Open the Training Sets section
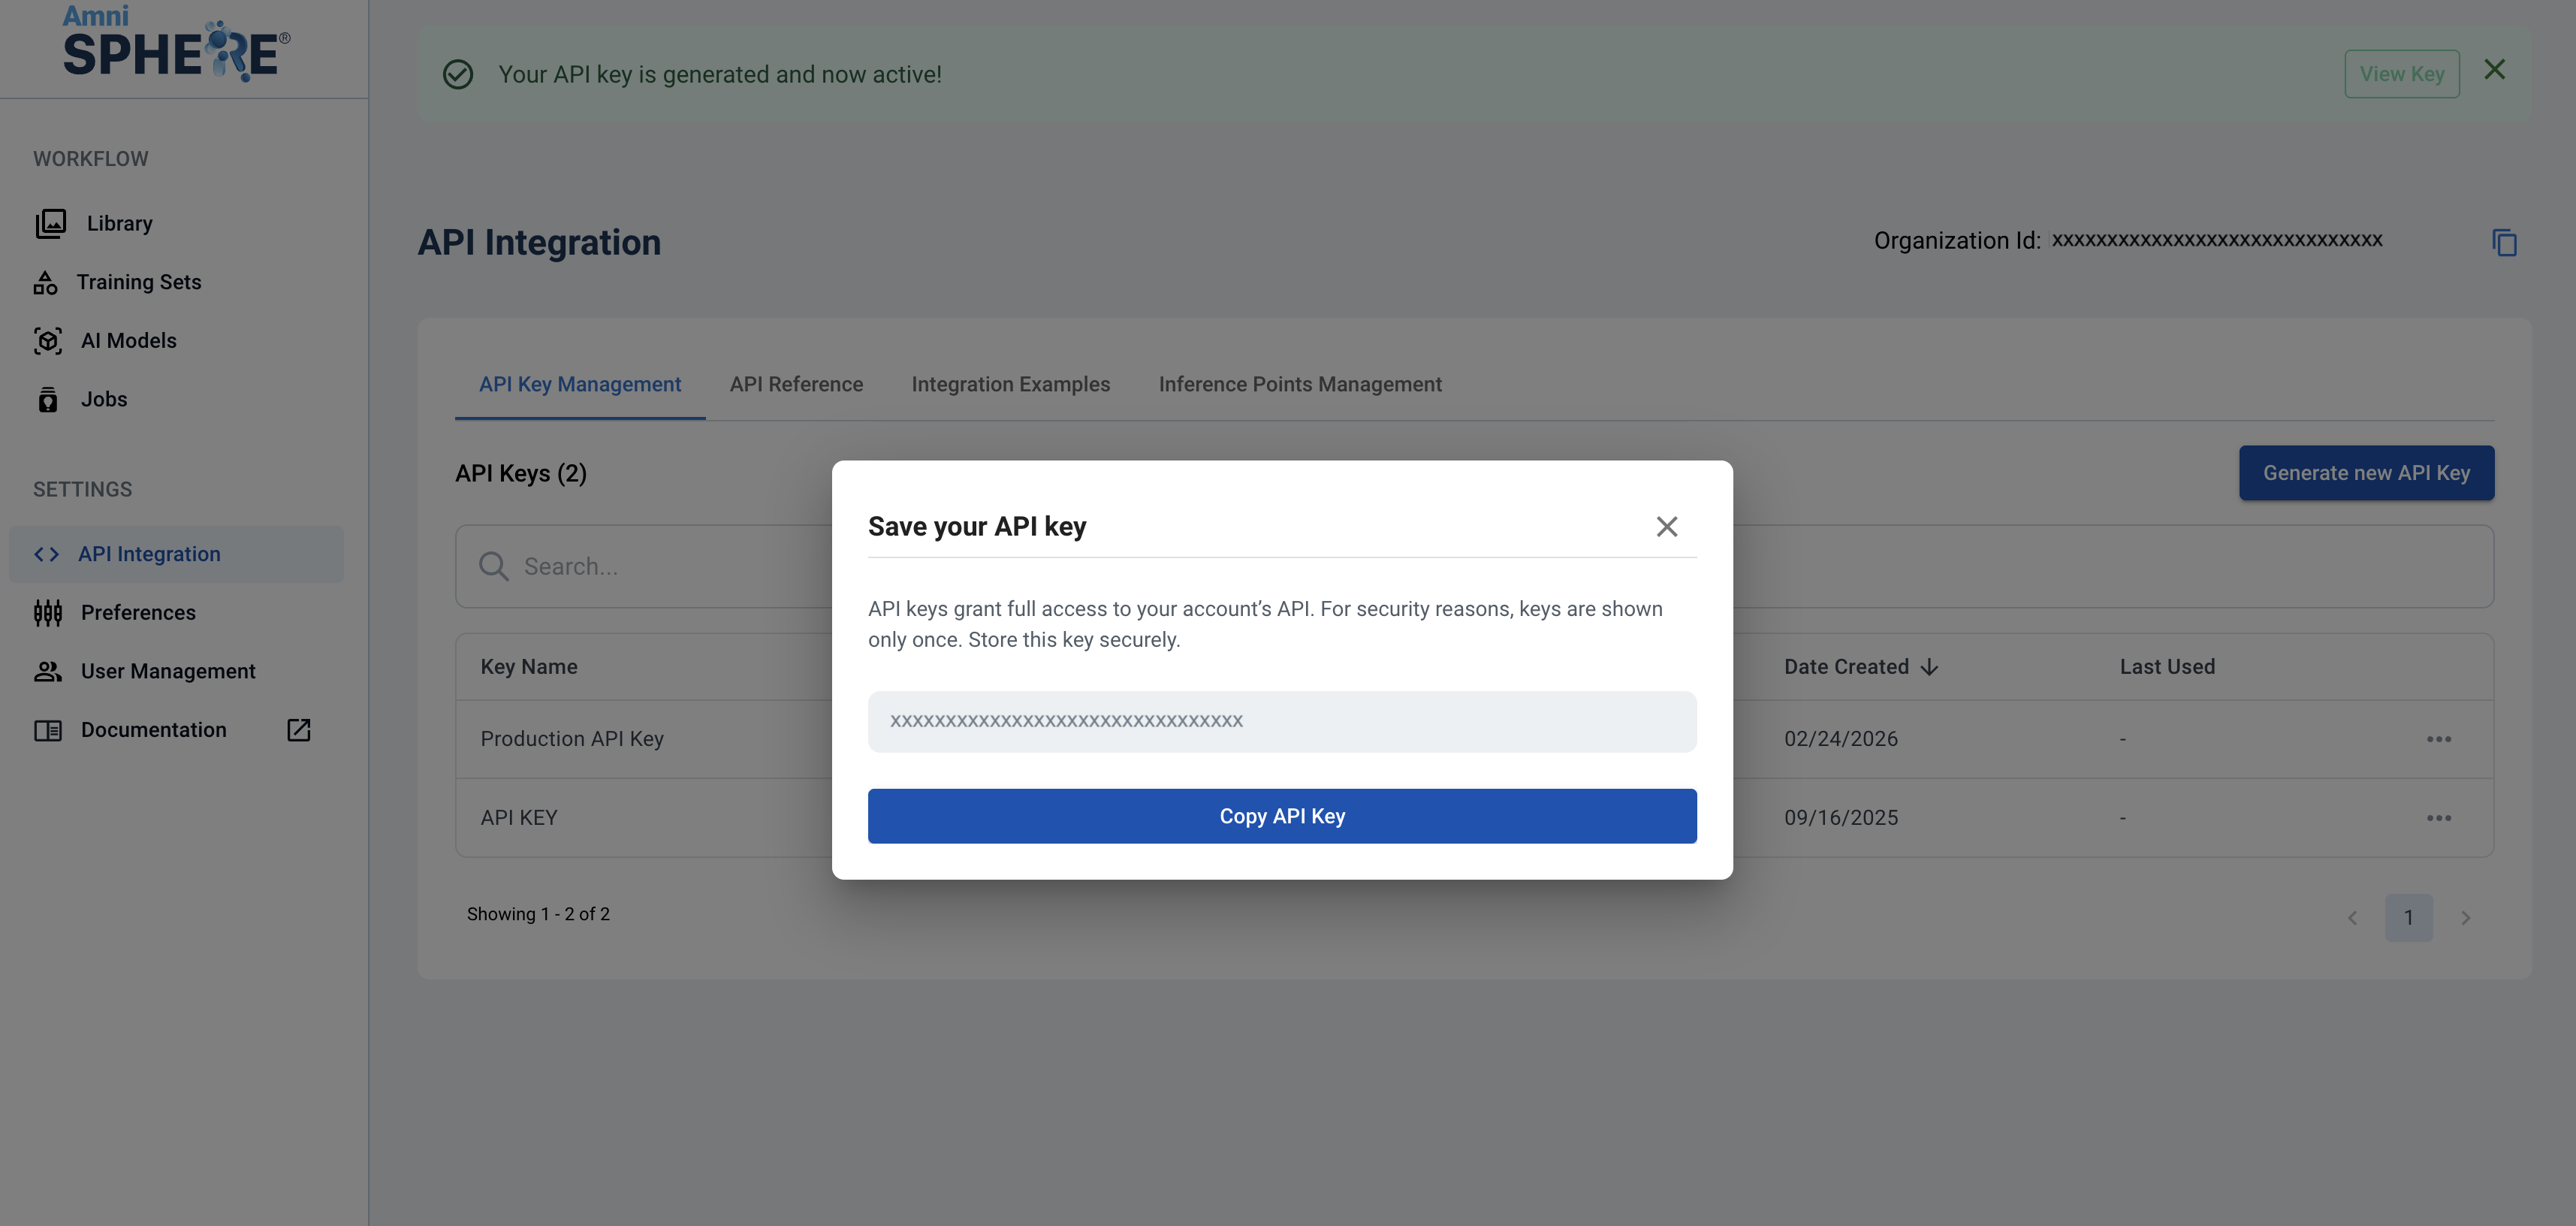This screenshot has height=1226, width=2576. pyautogui.click(x=138, y=282)
